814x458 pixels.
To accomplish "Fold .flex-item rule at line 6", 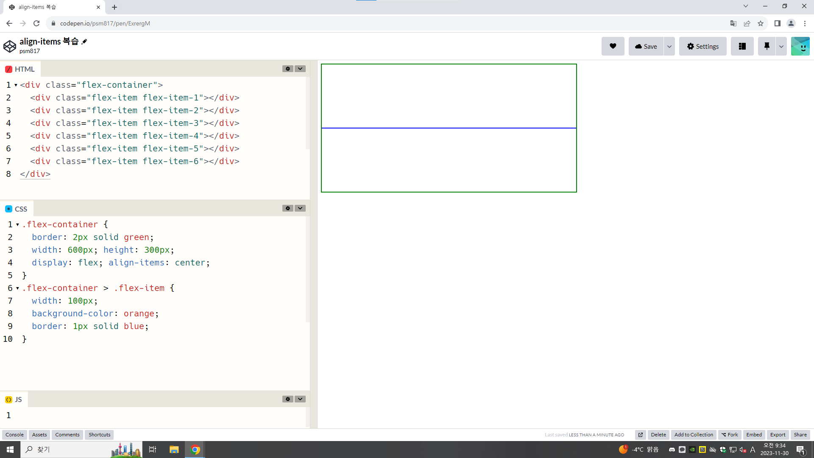I will click(18, 288).
